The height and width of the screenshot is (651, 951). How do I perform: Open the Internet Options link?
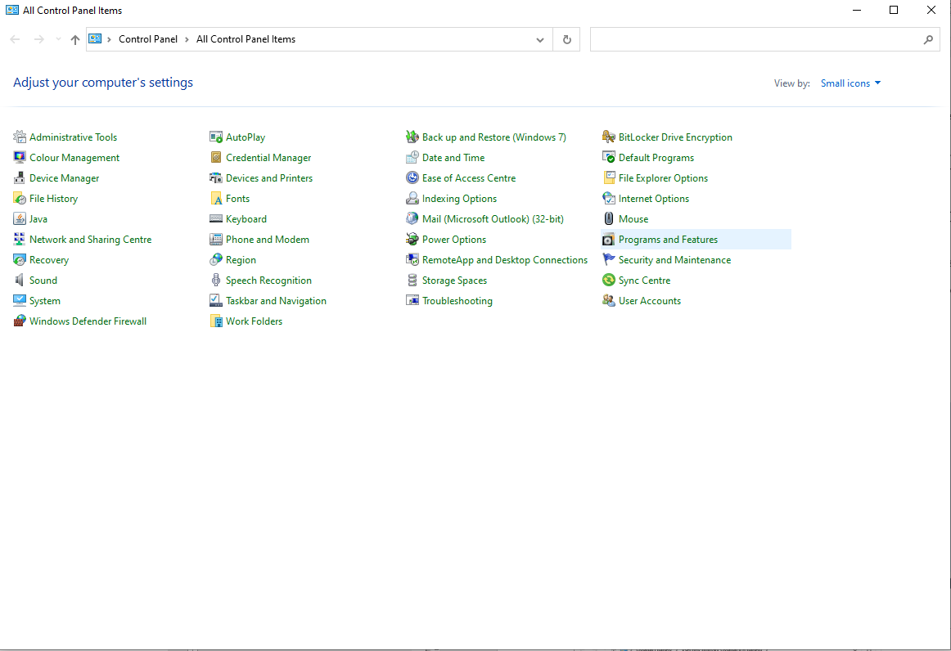654,199
